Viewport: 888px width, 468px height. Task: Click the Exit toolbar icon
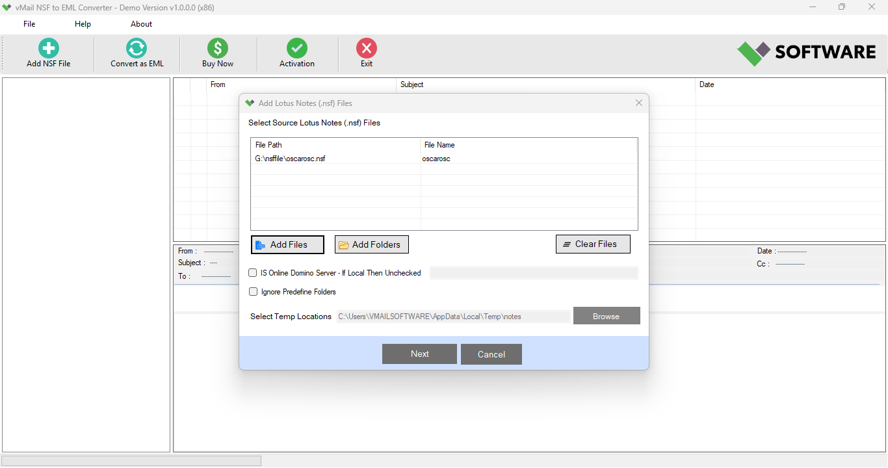366,48
